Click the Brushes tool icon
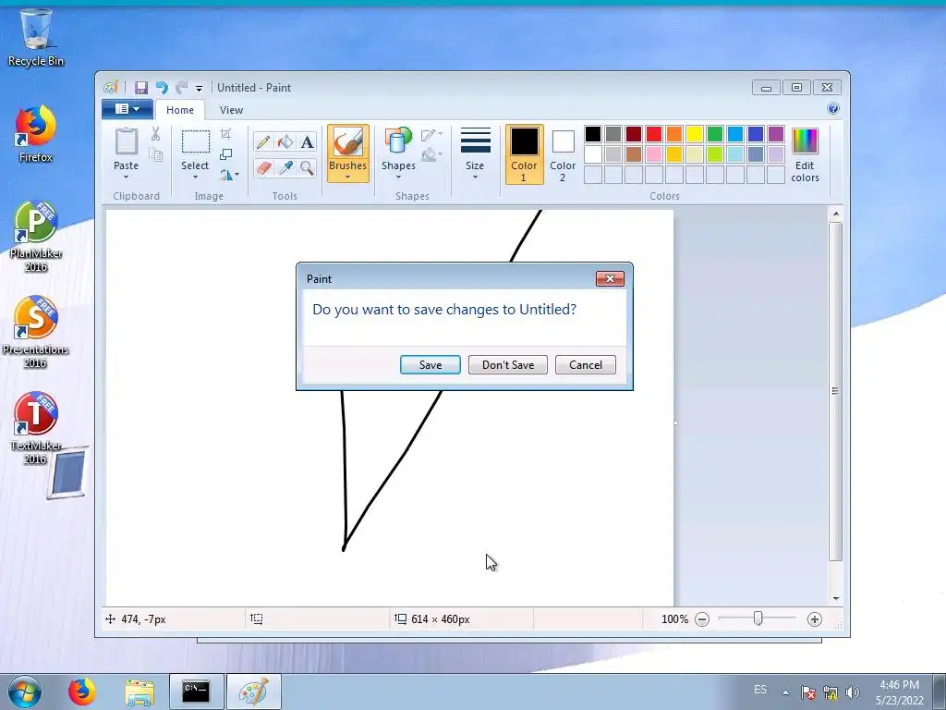The height and width of the screenshot is (710, 946). 348,142
